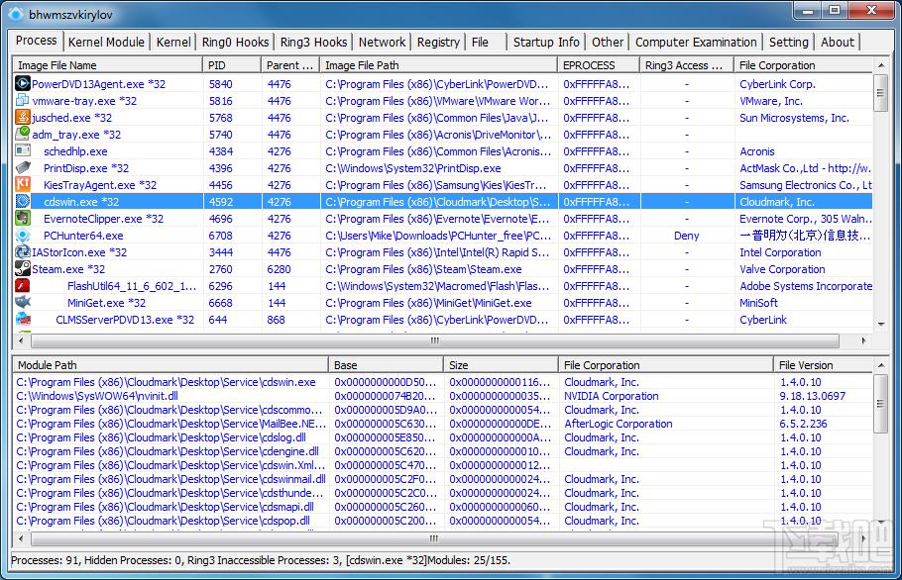Select the cdsmapi.dll module path
This screenshot has height=580, width=902.
166,507
